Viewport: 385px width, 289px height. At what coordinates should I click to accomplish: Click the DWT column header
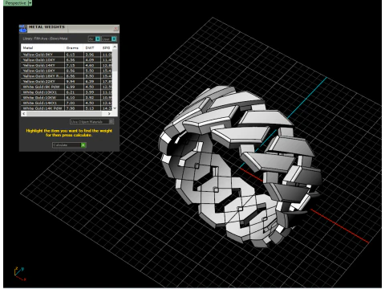click(x=91, y=47)
